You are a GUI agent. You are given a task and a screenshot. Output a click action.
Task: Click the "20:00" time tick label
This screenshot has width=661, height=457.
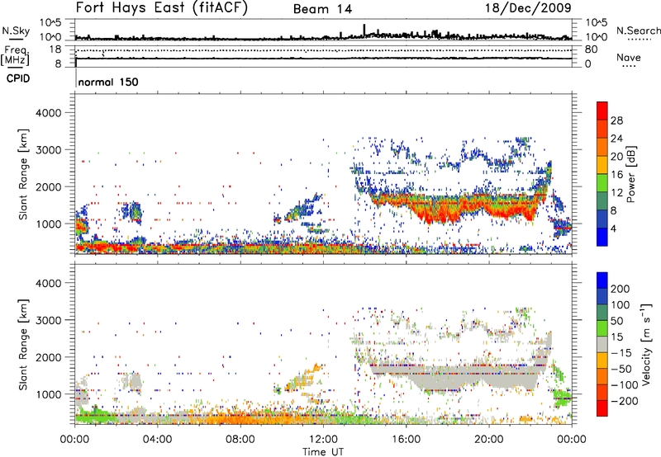(x=488, y=440)
